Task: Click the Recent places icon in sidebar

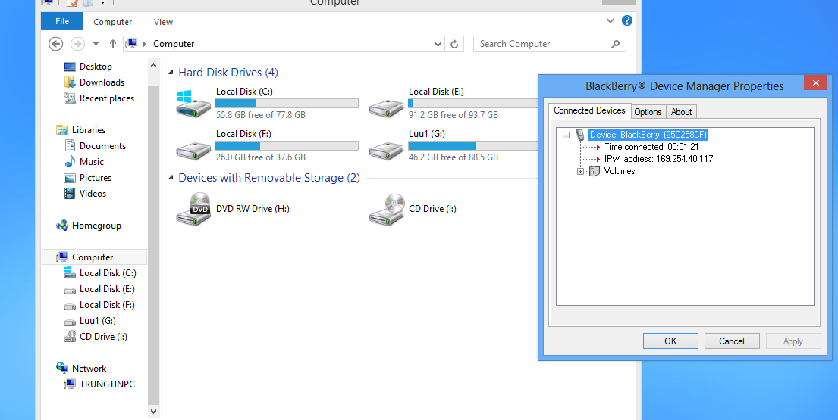Action: [70, 98]
